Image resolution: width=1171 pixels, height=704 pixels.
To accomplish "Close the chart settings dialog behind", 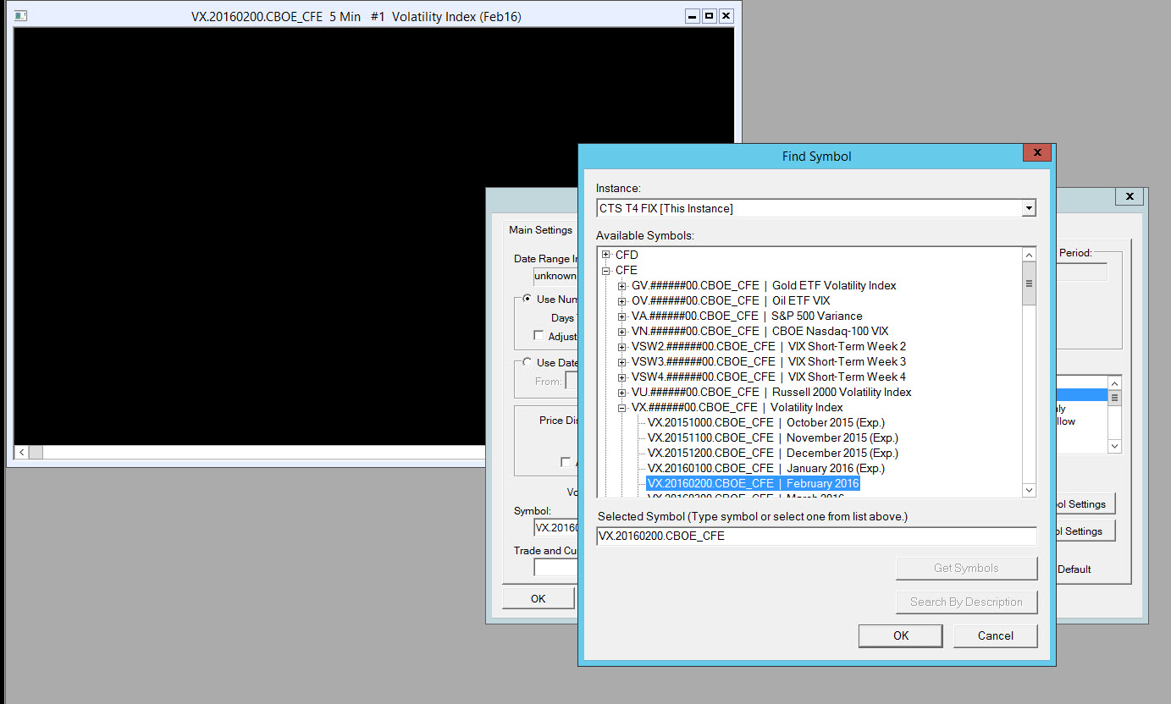I will coord(1129,197).
